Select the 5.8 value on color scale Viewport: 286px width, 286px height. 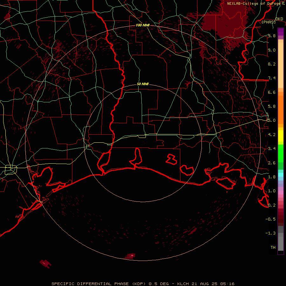pyautogui.click(x=272, y=106)
